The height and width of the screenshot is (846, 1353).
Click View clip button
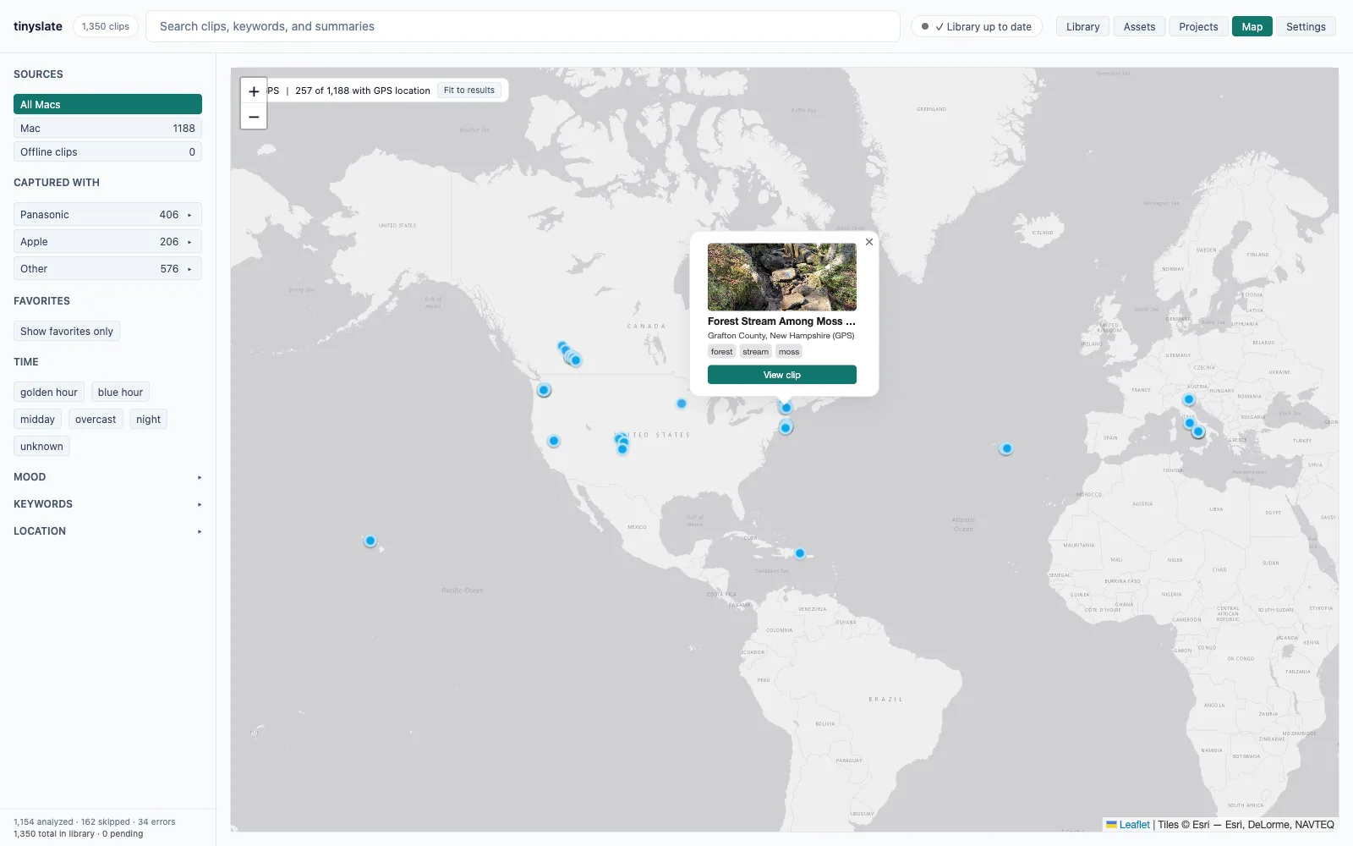(x=782, y=375)
